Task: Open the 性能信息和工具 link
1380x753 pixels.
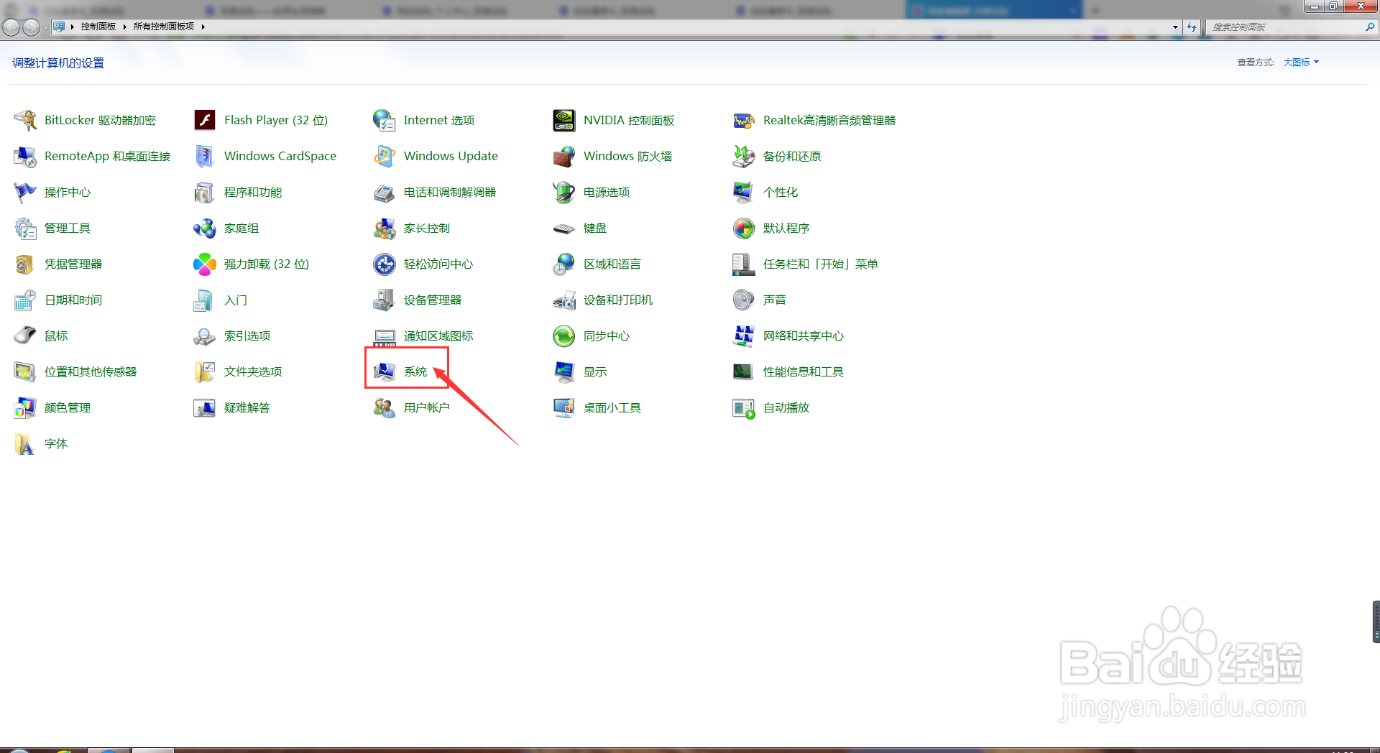Action: coord(804,371)
